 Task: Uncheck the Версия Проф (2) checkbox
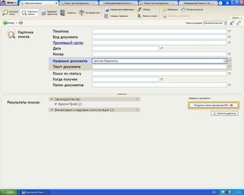[x=56, y=104]
